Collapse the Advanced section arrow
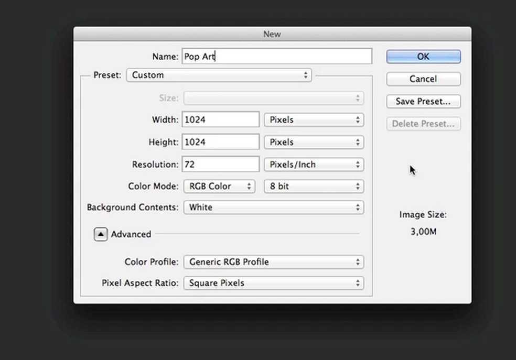516x360 pixels. point(101,234)
